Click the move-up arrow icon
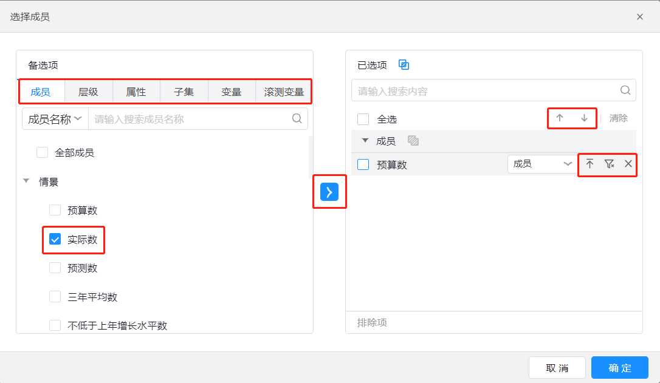660x383 pixels. [560, 118]
